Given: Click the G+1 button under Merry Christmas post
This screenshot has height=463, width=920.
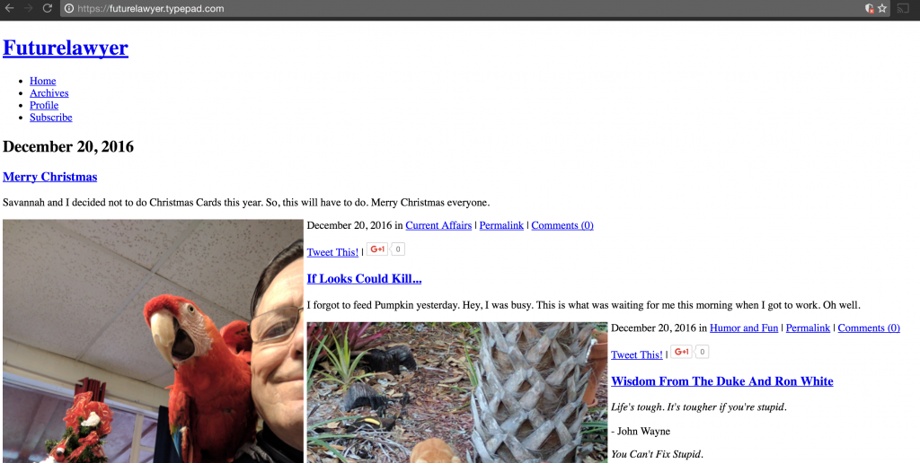Looking at the screenshot, I should (x=378, y=249).
